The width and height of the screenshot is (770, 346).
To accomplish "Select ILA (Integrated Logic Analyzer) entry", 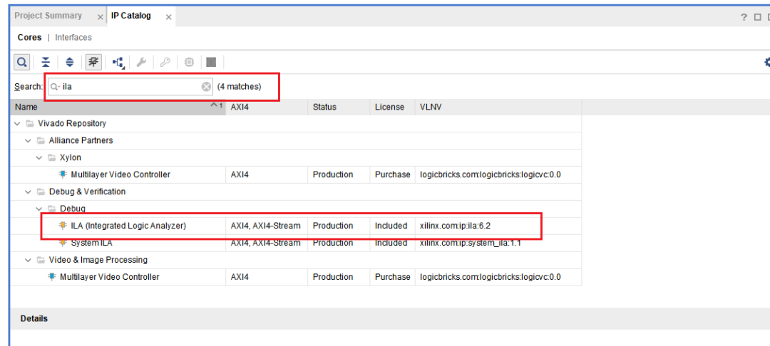I will pos(128,226).
